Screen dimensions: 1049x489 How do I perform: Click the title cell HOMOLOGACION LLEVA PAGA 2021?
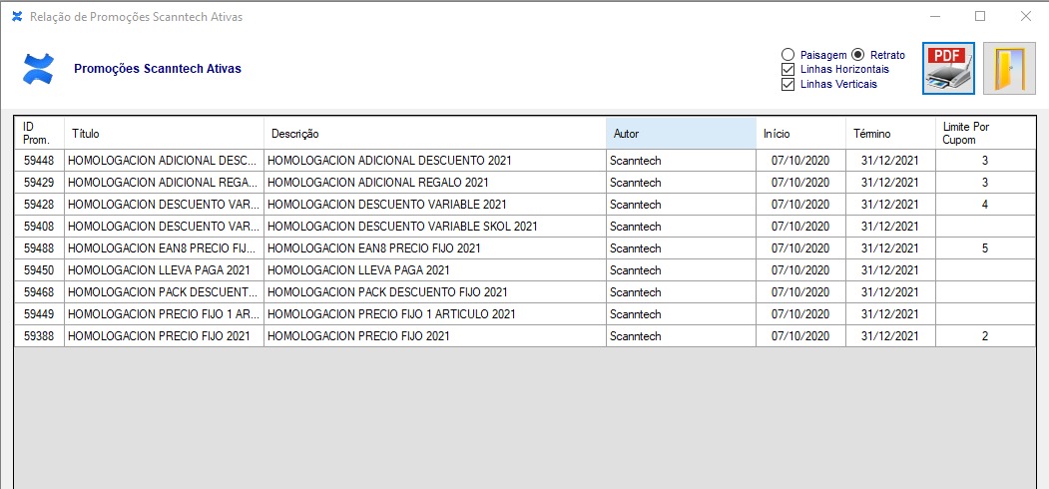click(164, 270)
